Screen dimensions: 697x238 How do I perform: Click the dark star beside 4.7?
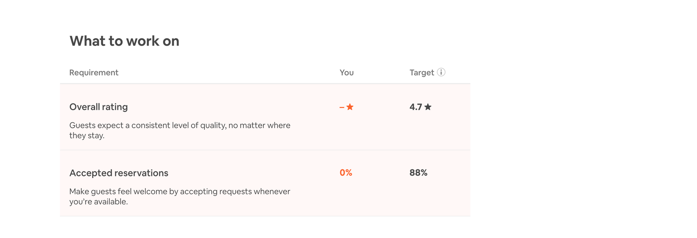(x=428, y=107)
